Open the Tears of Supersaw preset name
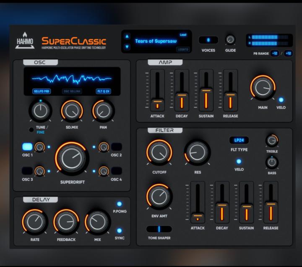The width and height of the screenshot is (302, 267). pyautogui.click(x=156, y=41)
